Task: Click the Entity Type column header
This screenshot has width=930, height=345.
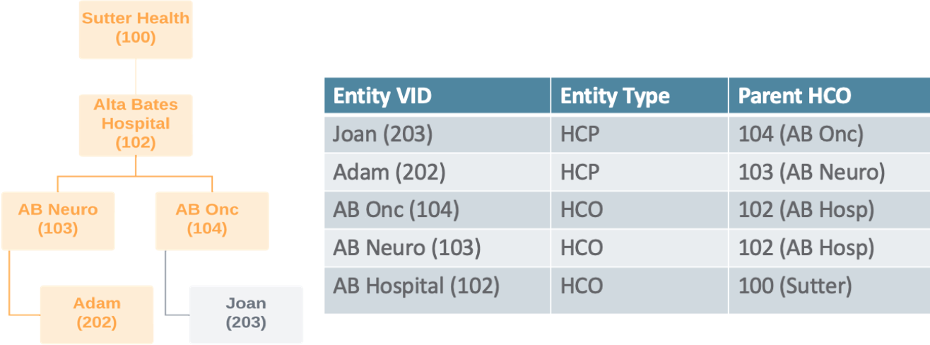Action: click(x=615, y=96)
